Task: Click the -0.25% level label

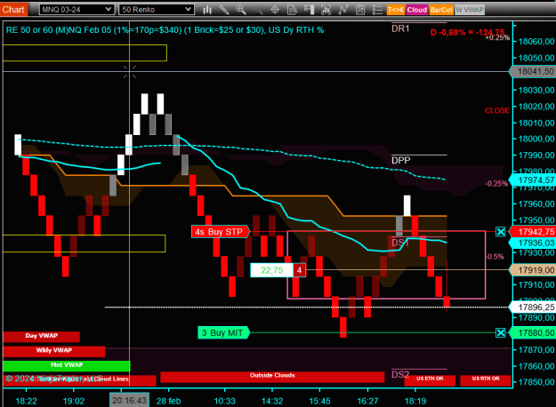Action: [496, 183]
